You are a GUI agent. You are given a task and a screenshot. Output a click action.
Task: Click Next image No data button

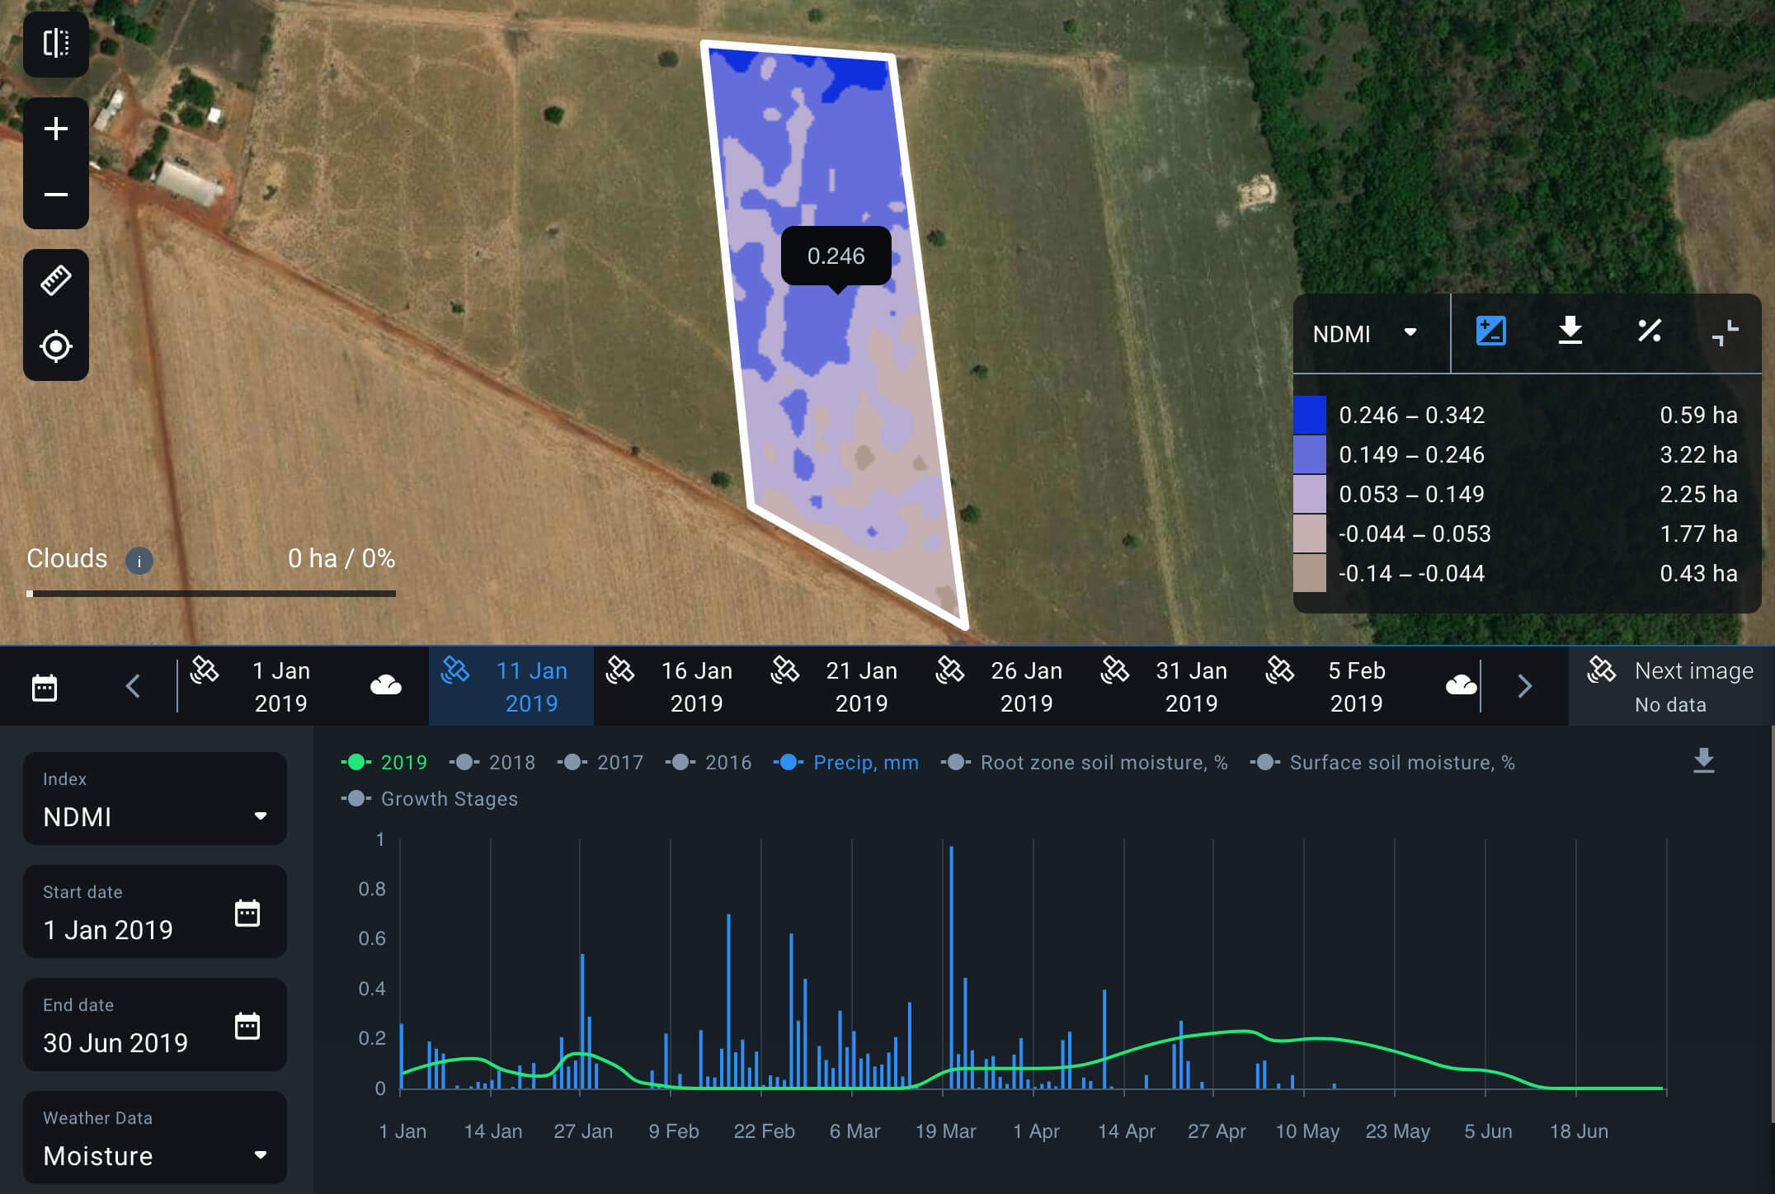1671,686
